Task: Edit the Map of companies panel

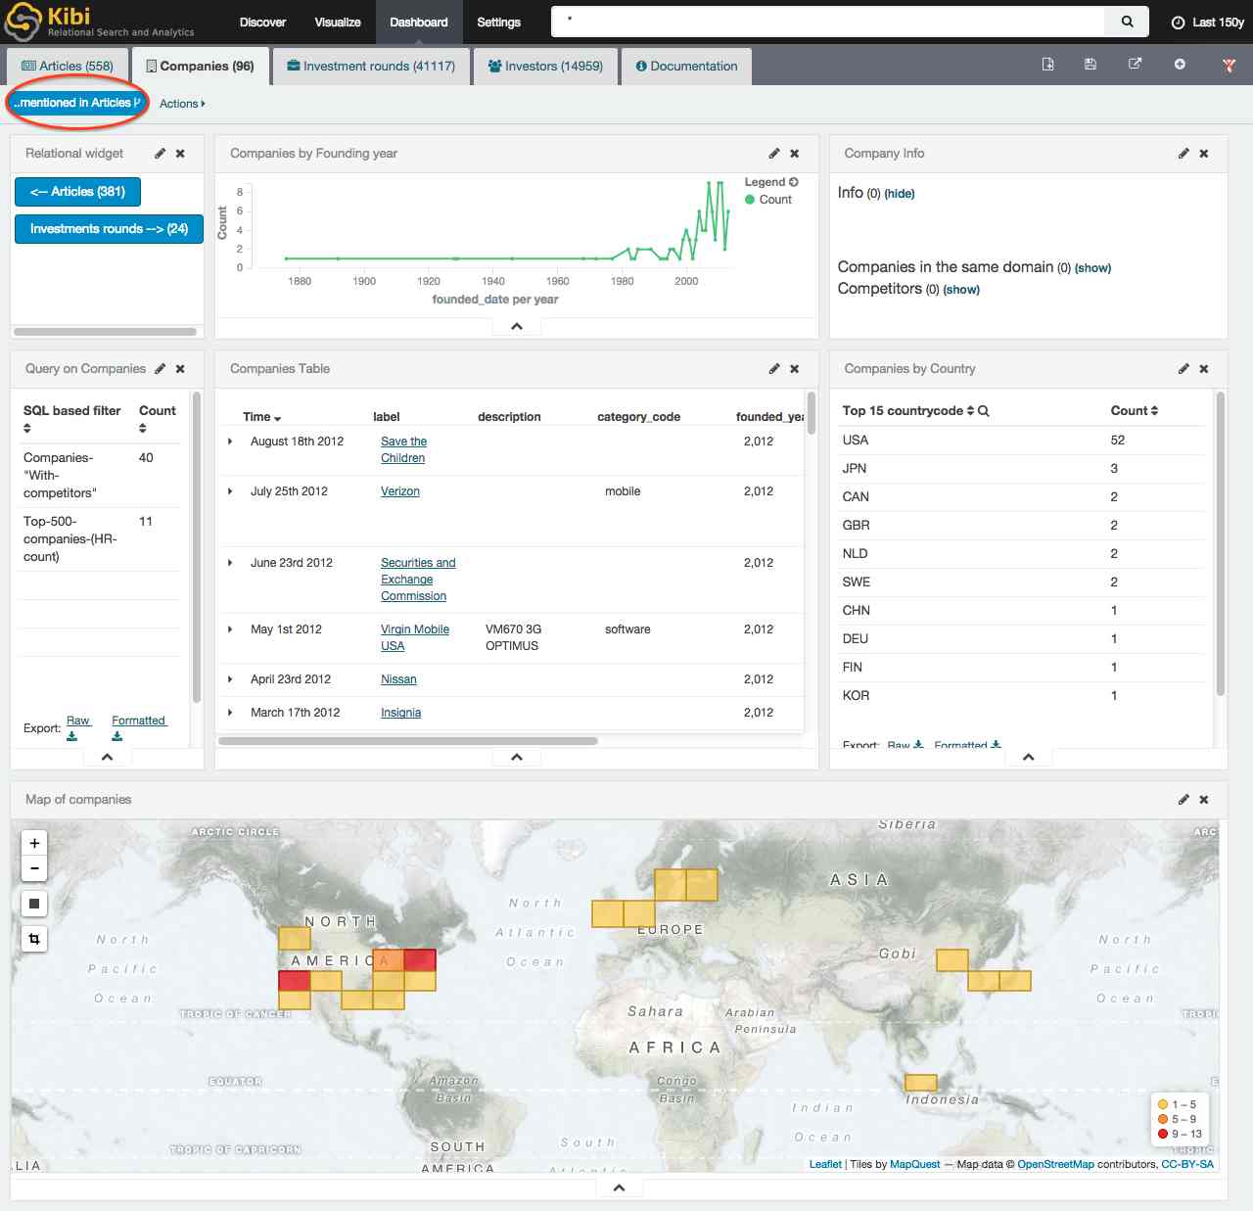Action: [x=1183, y=800]
